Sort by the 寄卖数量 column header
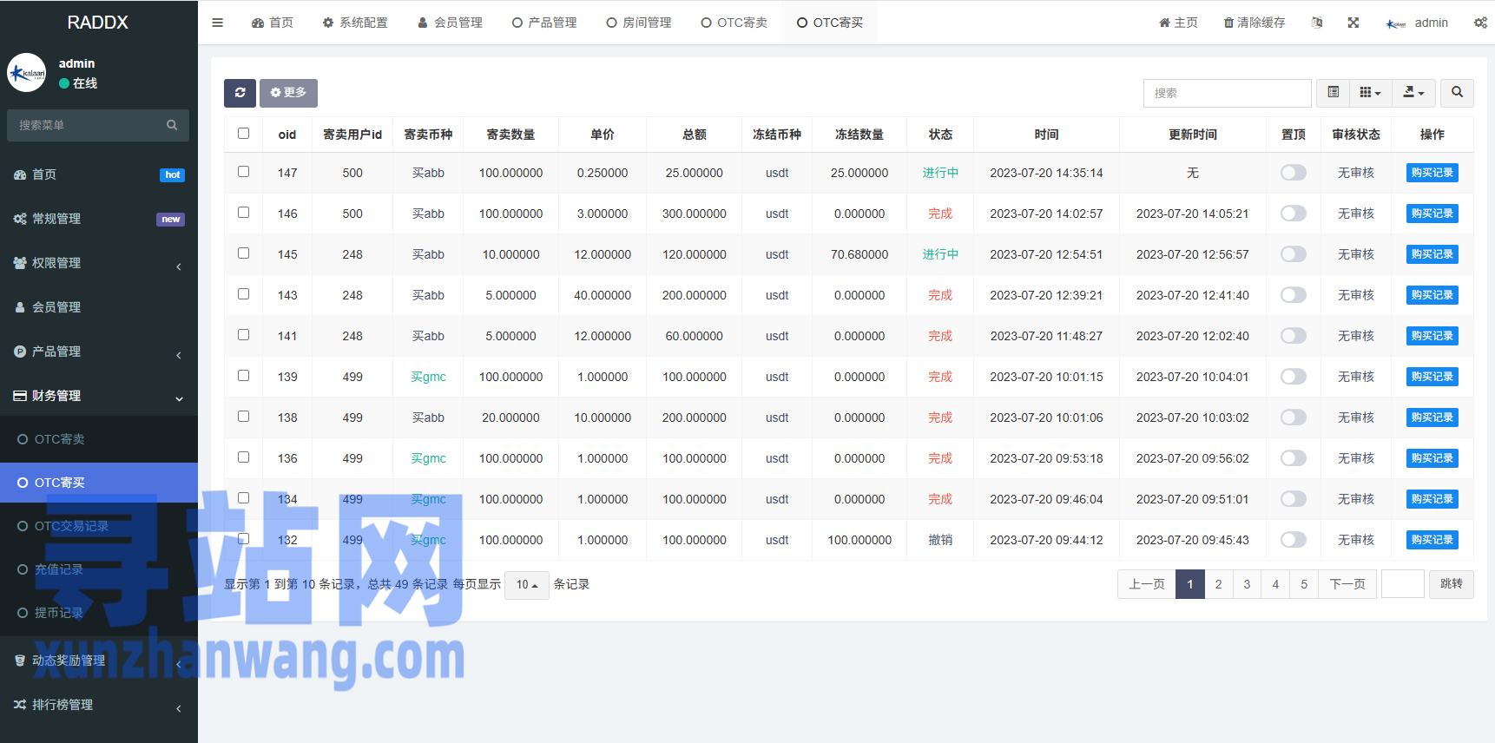 510,135
